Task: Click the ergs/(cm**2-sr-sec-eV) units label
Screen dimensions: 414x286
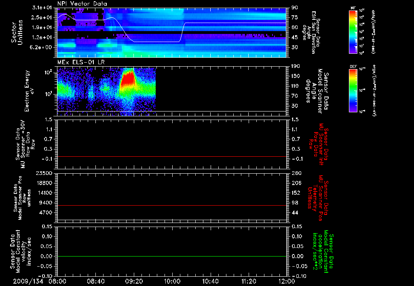Action: coord(374,90)
